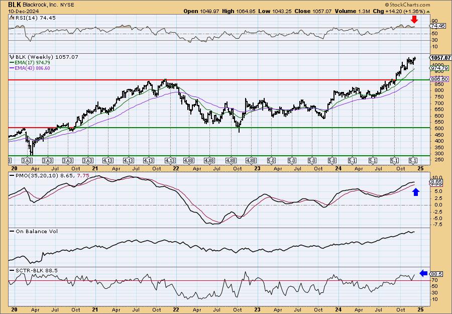Click the -7.5 tick on the PMO axis

point(437,225)
